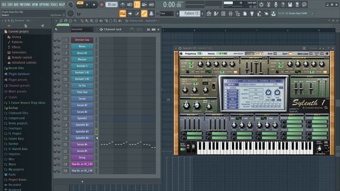Click the main volume knob
This screenshot has height=191, width=340.
click(71, 5)
